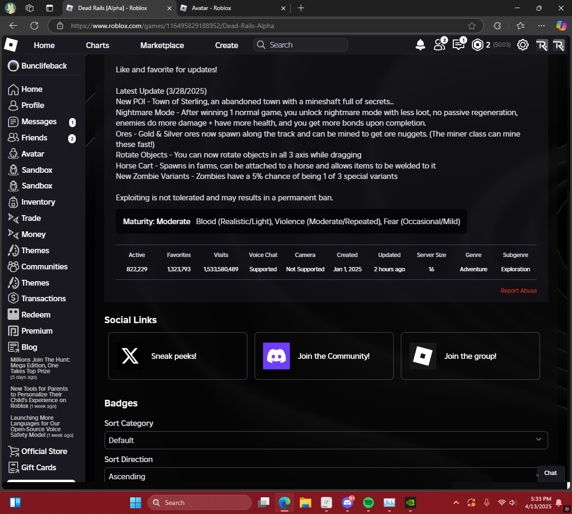The width and height of the screenshot is (572, 514).
Task: Open blog post Millions Join The Hunt
Action: tap(41, 368)
